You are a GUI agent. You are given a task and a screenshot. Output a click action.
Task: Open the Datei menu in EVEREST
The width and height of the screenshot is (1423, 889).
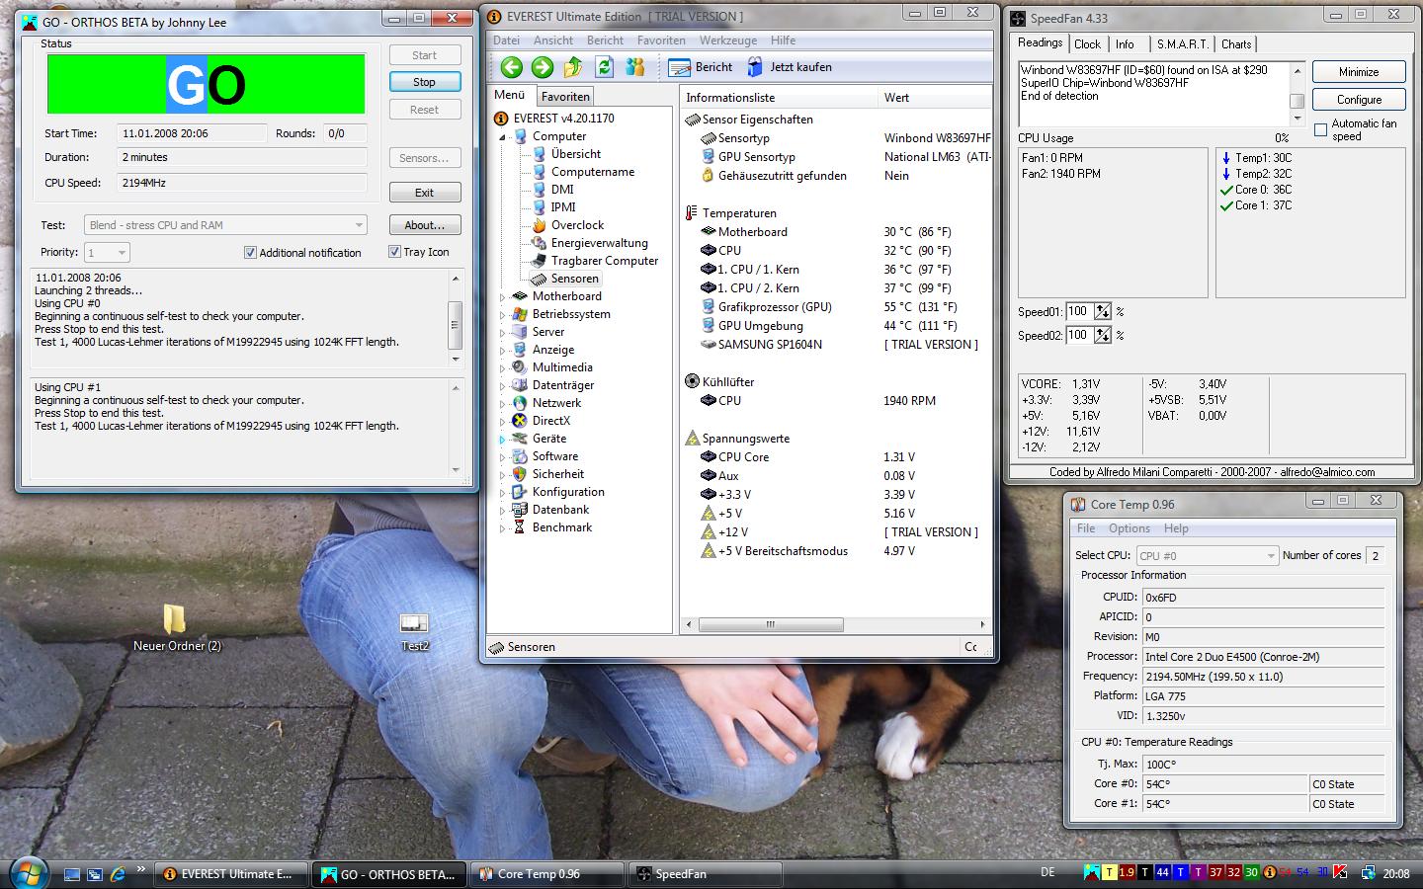[x=506, y=40]
